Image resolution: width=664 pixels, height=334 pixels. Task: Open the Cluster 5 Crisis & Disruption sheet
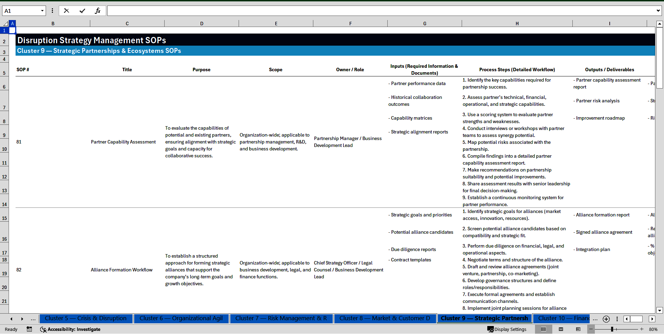(86, 318)
